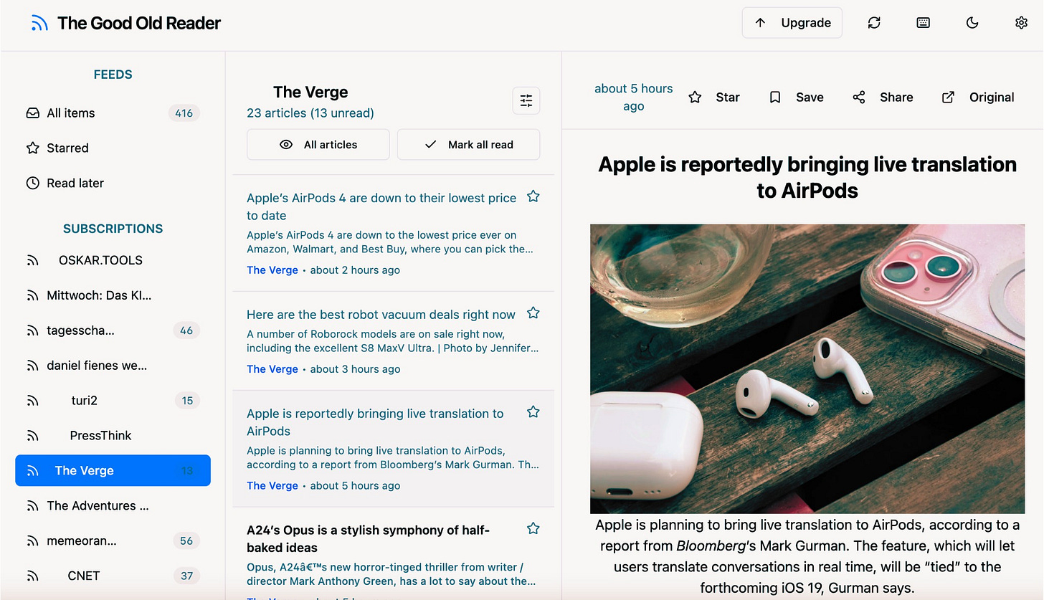Screen dimensions: 1044x600
Task: Click the RSS logo icon beside The Good Old Reader
Action: pyautogui.click(x=39, y=24)
